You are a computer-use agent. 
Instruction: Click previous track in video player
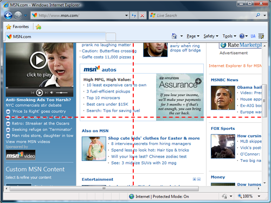(33, 93)
